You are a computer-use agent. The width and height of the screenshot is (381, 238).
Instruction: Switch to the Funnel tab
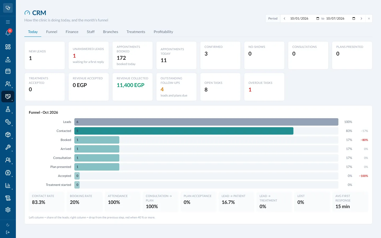[52, 32]
